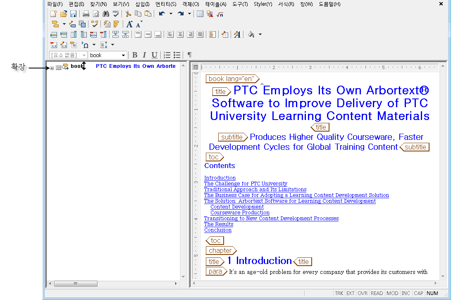The width and height of the screenshot is (451, 300).
Task: Click the delete table column icon
Action: [103, 34]
